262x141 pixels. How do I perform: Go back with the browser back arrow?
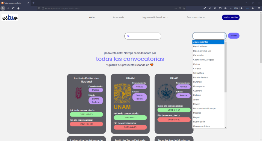(3, 8)
